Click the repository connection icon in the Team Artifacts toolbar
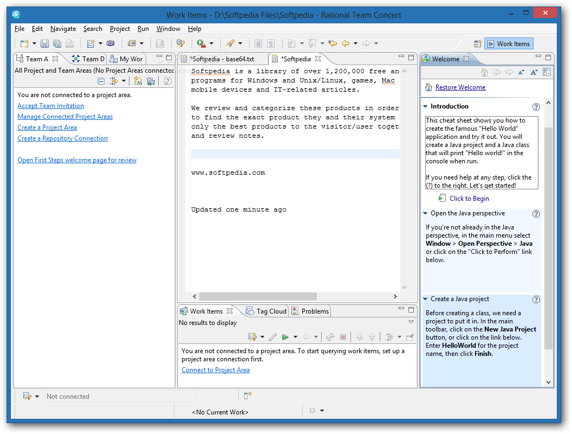The height and width of the screenshot is (434, 572). [151, 81]
